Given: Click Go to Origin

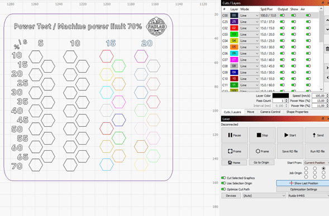Looking at the screenshot, I should pyautogui.click(x=261, y=162).
